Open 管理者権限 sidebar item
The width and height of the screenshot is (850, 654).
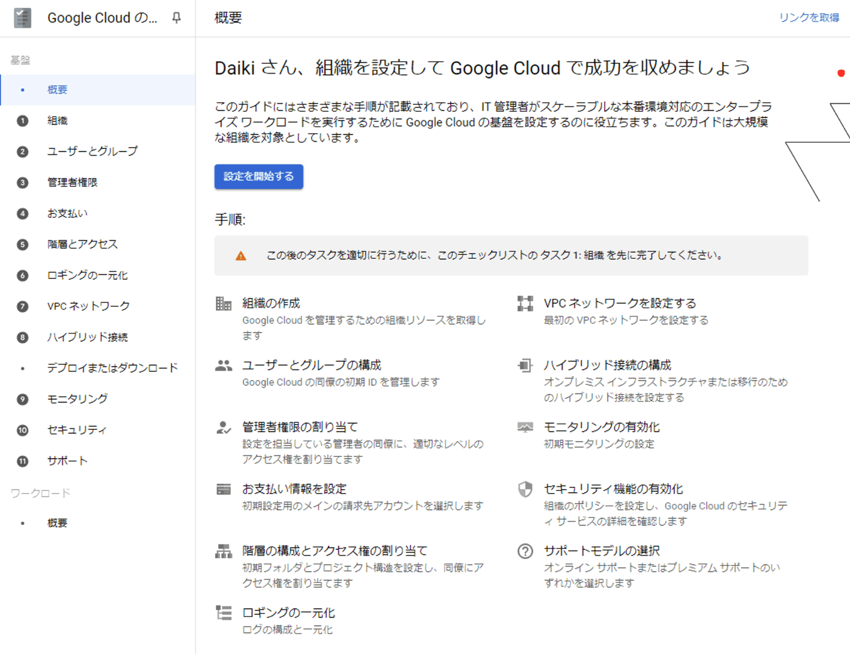(98, 182)
